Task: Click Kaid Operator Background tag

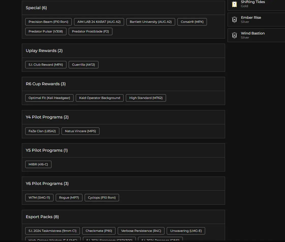Action: (100, 98)
